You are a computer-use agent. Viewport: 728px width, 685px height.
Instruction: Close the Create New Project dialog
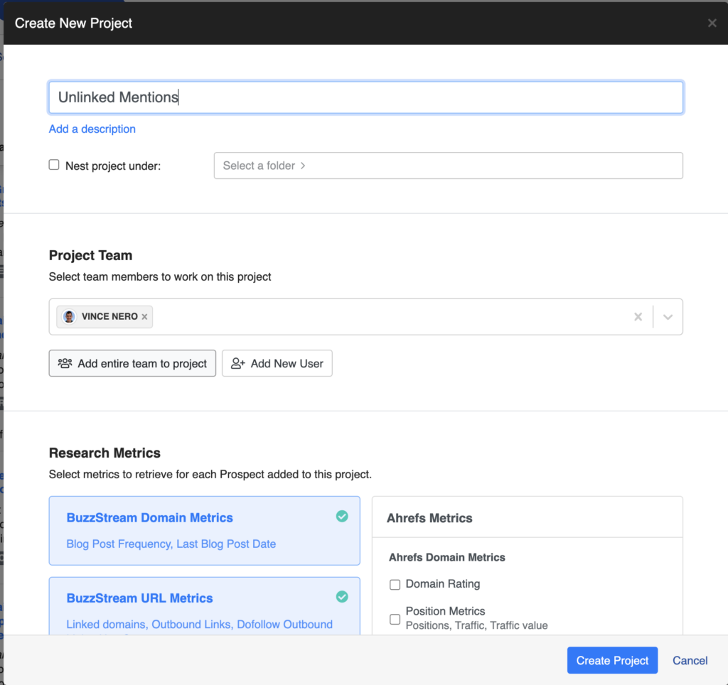(712, 23)
